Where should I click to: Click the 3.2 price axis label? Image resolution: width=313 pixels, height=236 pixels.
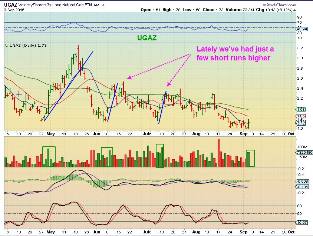[x=300, y=48]
